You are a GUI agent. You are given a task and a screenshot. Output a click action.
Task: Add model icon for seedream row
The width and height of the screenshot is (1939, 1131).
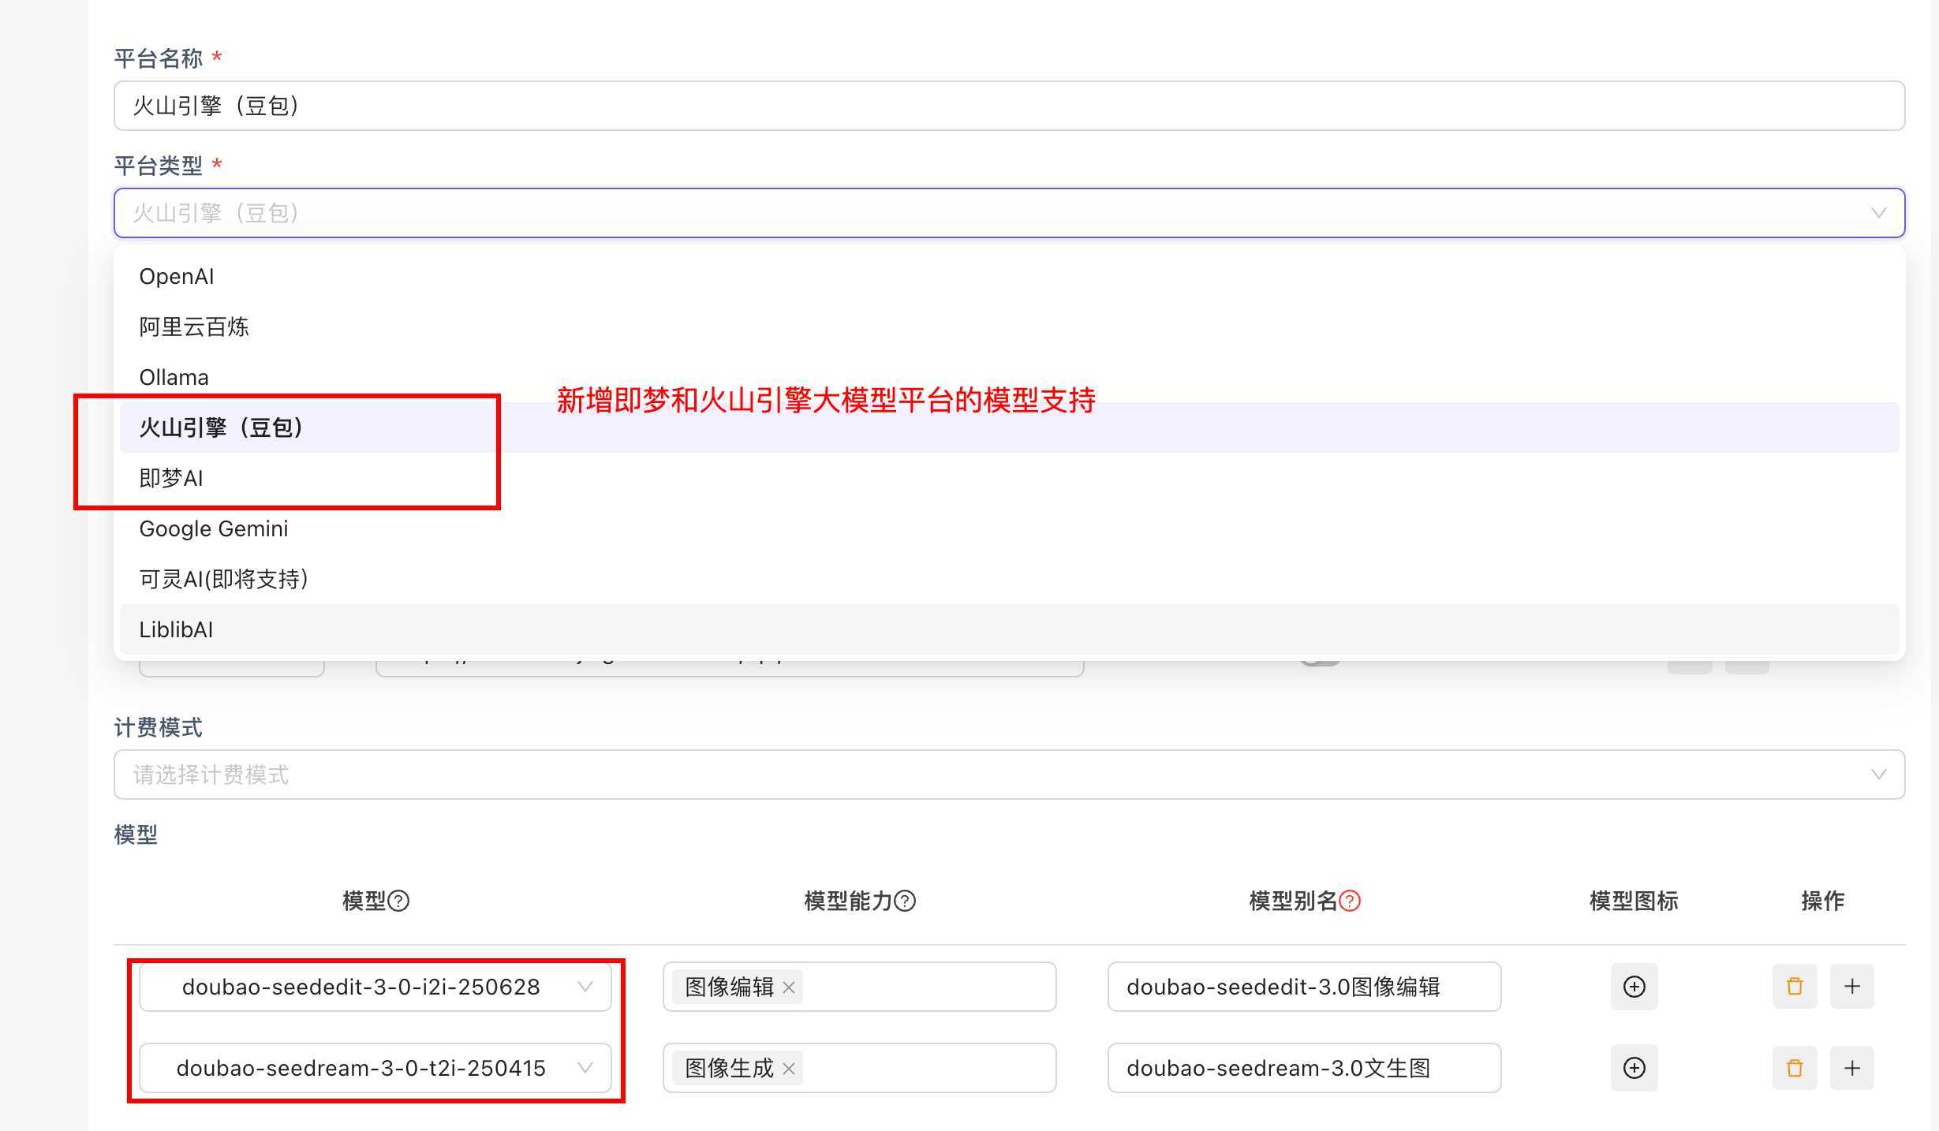click(x=1635, y=1068)
